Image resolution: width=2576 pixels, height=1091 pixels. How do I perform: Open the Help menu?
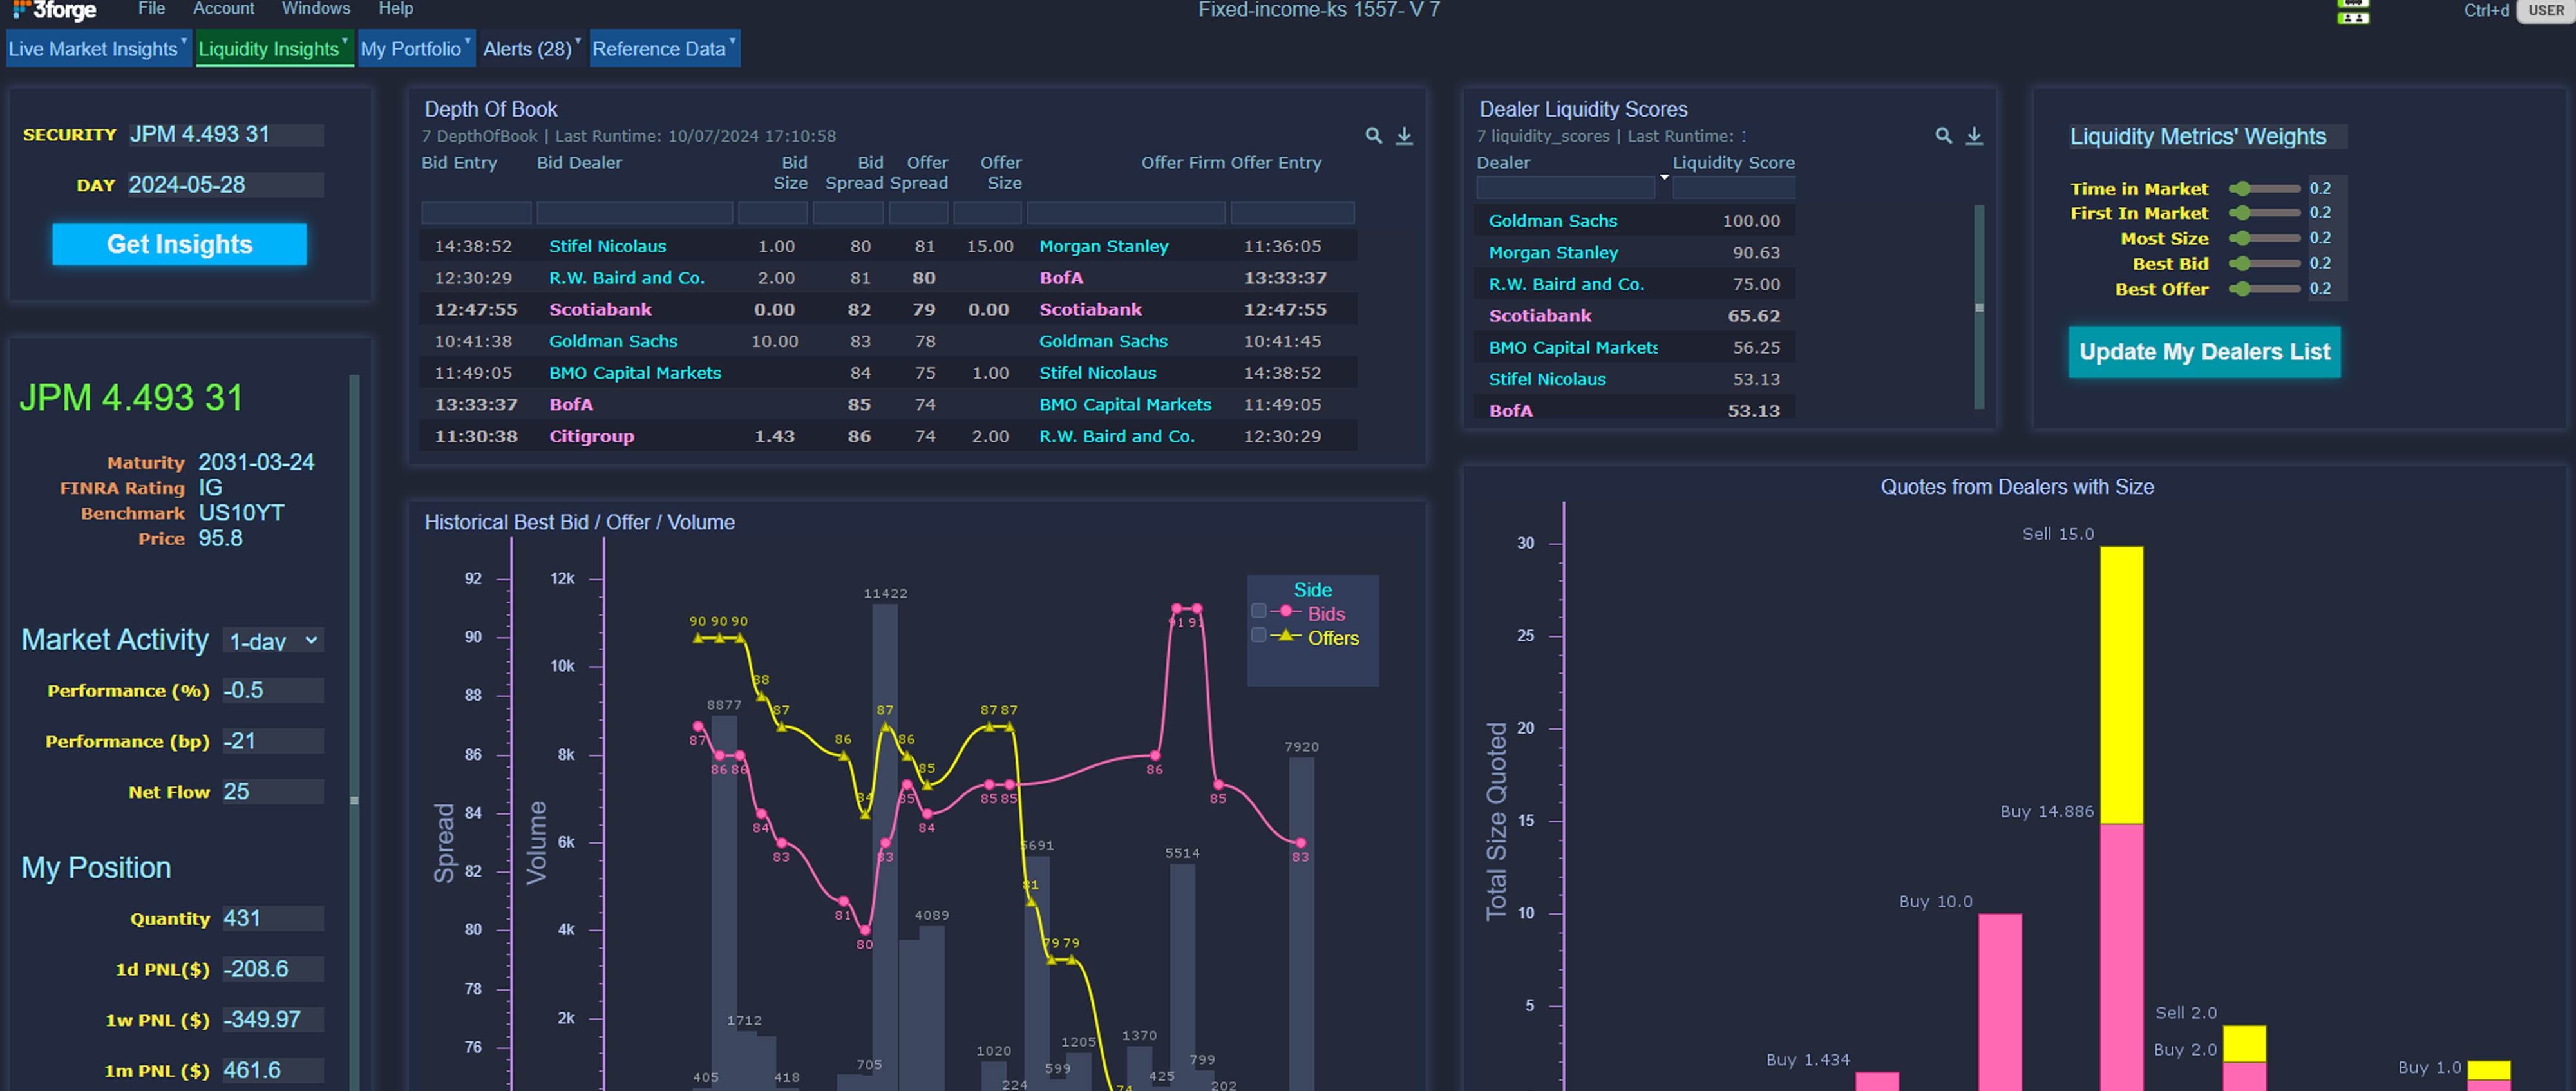click(396, 9)
